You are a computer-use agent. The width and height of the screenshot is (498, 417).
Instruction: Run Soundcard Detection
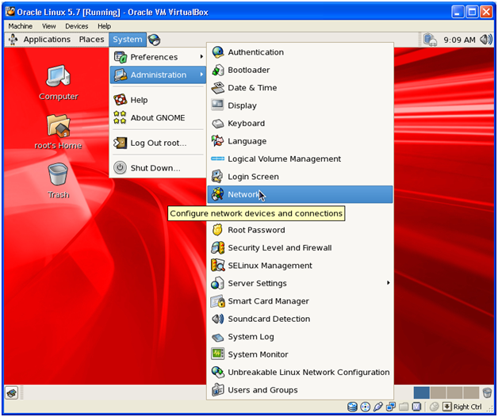tap(300, 319)
